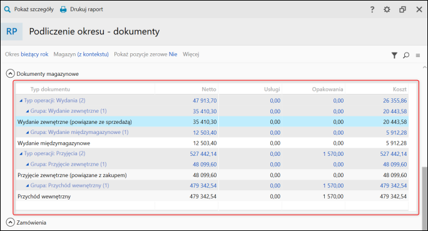
Task: Collapse the Dokumenty magazynowe section
Action: [10, 74]
